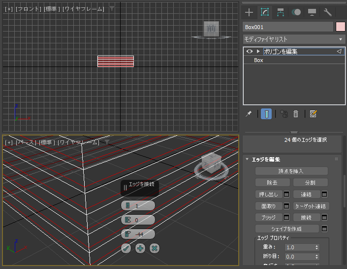The width and height of the screenshot is (347, 269).
Task: Click the エッジを接続 caddy title
Action: coord(141,184)
